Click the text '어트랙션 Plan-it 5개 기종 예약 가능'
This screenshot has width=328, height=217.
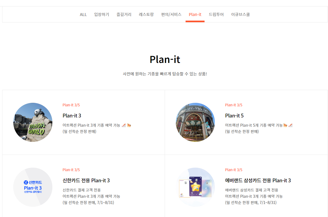[254, 125]
